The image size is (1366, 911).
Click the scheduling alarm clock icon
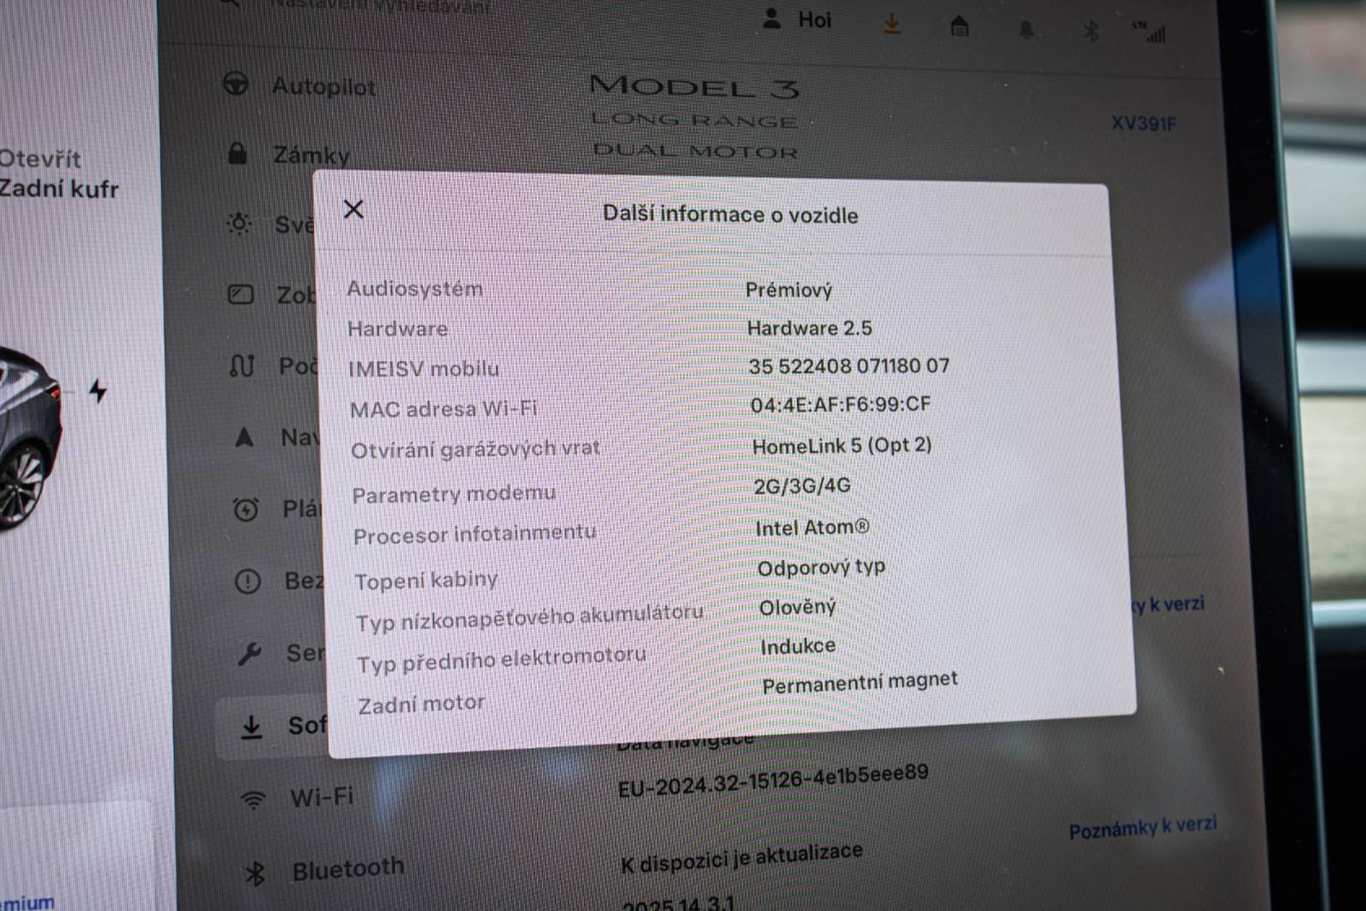246,510
